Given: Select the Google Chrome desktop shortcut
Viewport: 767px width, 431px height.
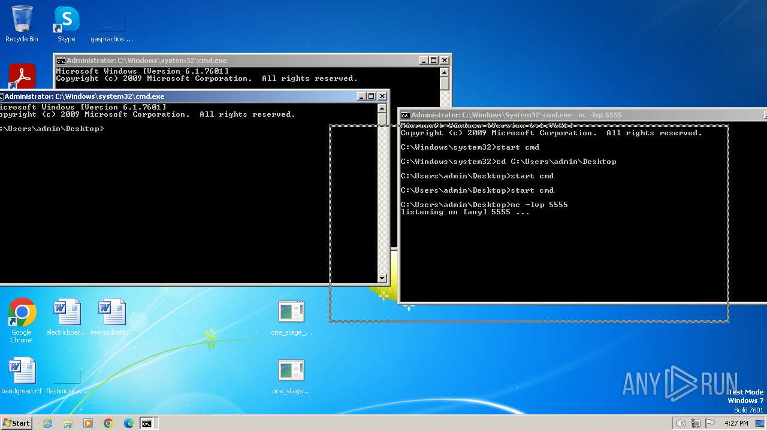Looking at the screenshot, I should [22, 321].
